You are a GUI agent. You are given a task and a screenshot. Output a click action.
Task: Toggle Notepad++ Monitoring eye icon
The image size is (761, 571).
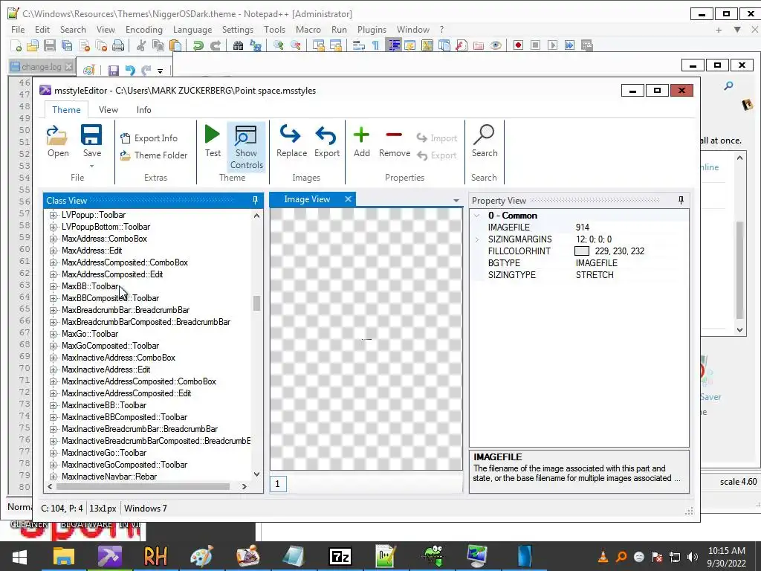point(496,45)
